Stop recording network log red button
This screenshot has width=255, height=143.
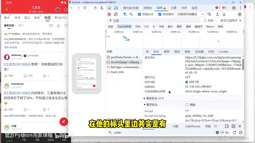click(x=109, y=14)
